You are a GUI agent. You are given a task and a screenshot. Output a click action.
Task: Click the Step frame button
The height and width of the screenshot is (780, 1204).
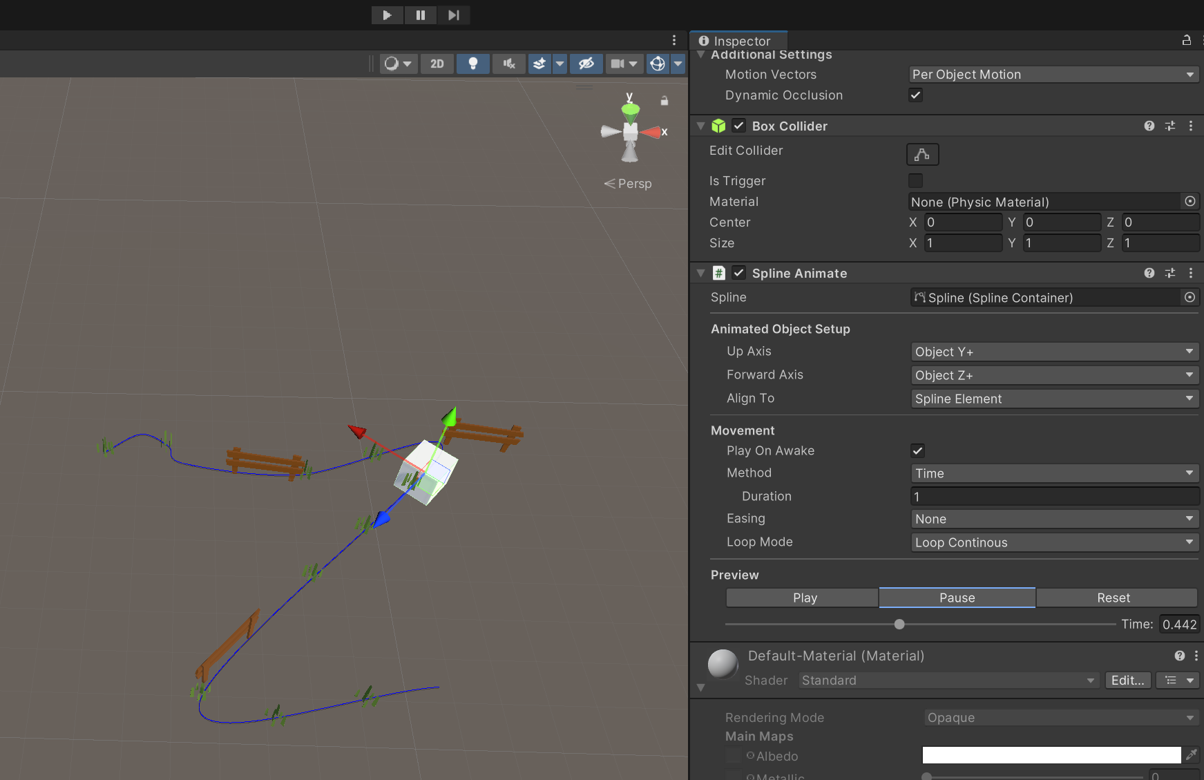(x=453, y=15)
